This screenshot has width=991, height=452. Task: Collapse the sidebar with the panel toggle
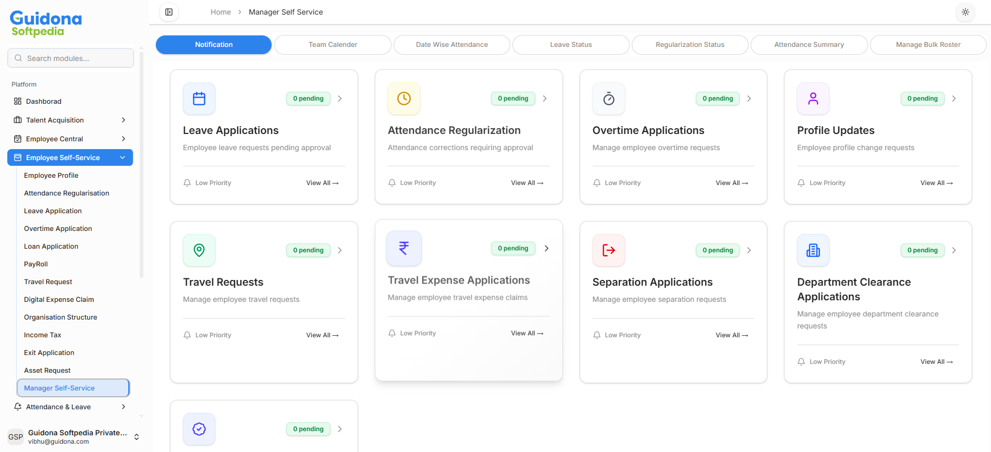[169, 12]
